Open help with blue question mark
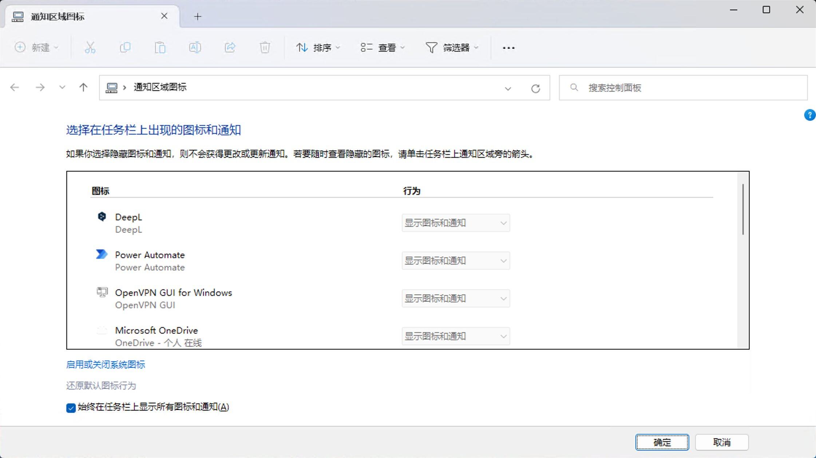Viewport: 816px width, 458px height. (809, 115)
